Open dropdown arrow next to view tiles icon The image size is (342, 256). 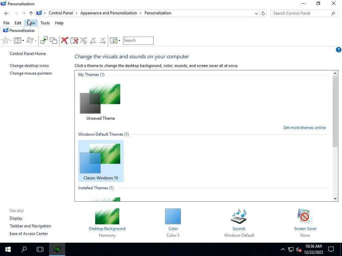[x=119, y=40]
